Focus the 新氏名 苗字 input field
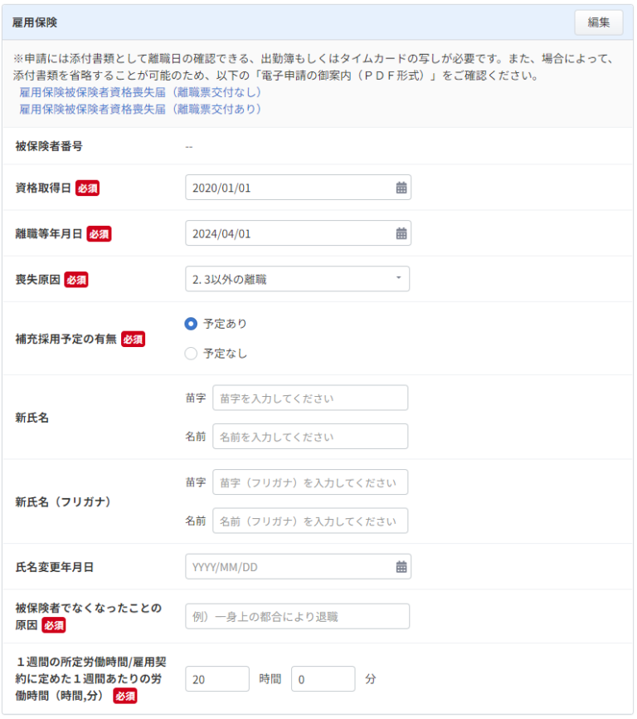This screenshot has height=719, width=637. 309,399
